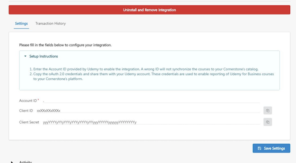Click the Account ID label
Viewport: 296px width, 163px height.
tap(28, 100)
